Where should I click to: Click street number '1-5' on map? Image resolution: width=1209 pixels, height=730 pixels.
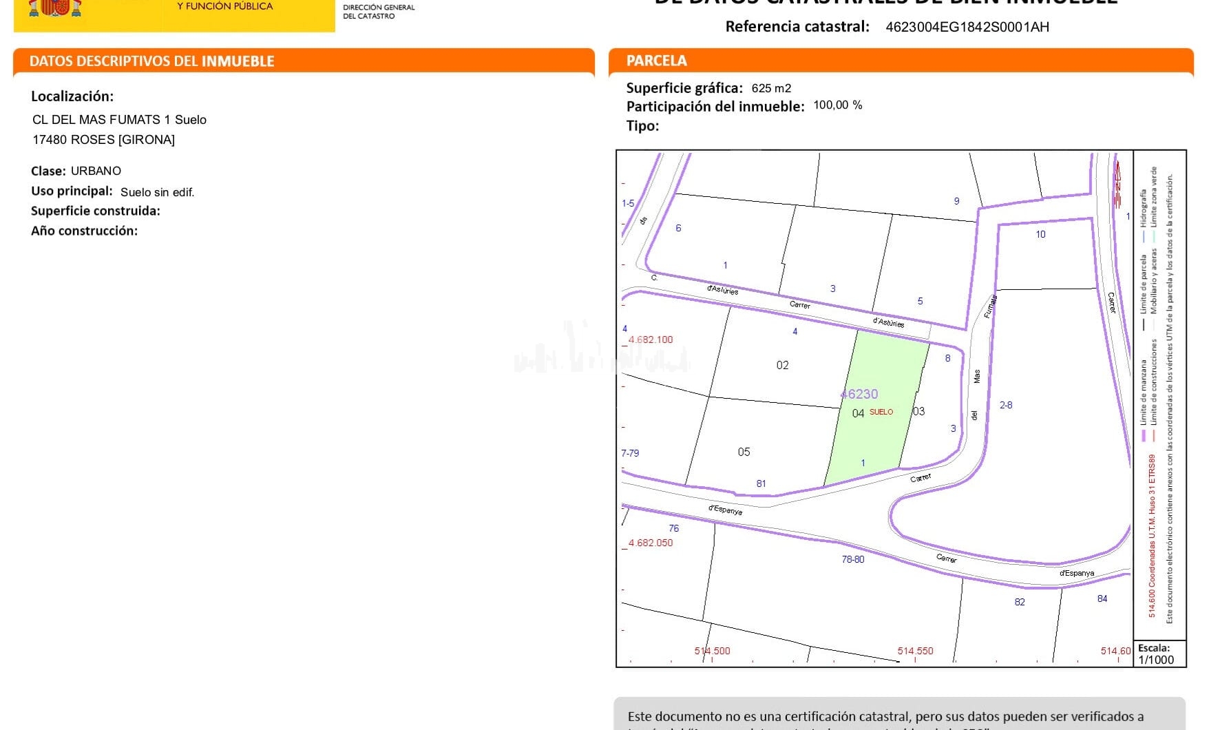pos(628,203)
